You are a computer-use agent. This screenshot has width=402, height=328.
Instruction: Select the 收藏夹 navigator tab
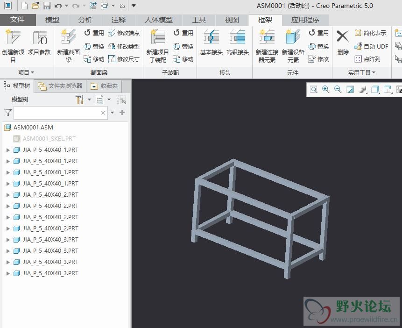[104, 86]
